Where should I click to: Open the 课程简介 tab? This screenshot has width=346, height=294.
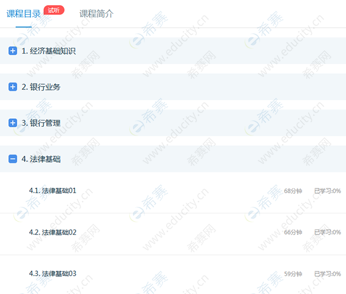[x=96, y=14]
